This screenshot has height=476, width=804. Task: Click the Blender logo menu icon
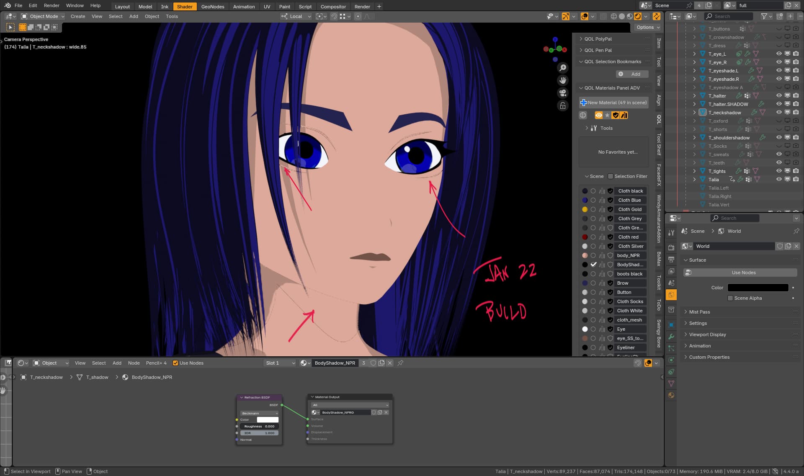tap(7, 5)
